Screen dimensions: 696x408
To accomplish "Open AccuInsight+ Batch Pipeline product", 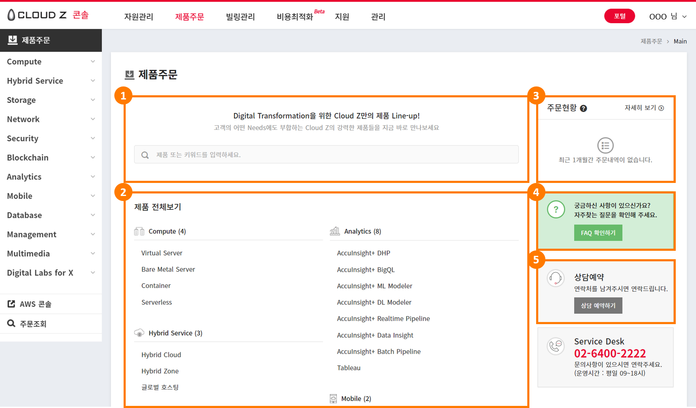I will pyautogui.click(x=379, y=352).
